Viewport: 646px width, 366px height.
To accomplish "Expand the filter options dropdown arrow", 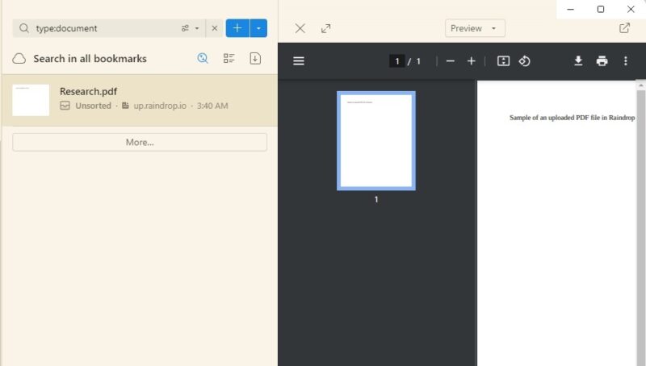I will click(x=197, y=28).
